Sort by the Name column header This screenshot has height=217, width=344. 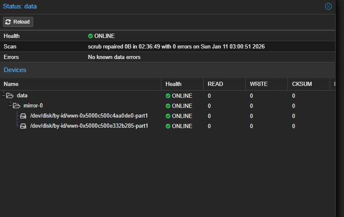81,84
